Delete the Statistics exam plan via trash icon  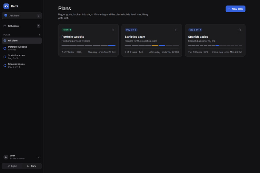(x=176, y=30)
